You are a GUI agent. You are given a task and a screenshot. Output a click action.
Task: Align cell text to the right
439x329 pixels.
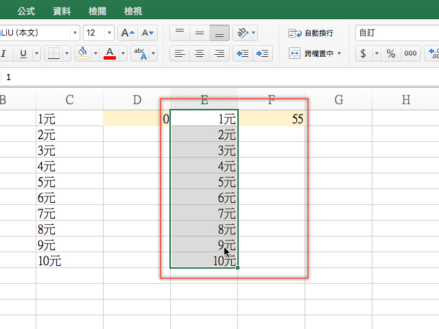(x=219, y=53)
